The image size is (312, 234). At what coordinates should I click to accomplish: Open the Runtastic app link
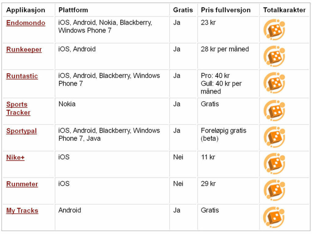point(22,76)
